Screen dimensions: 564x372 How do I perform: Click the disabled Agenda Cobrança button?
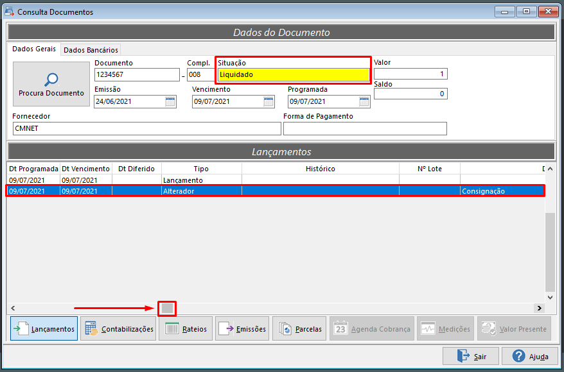[x=372, y=328]
